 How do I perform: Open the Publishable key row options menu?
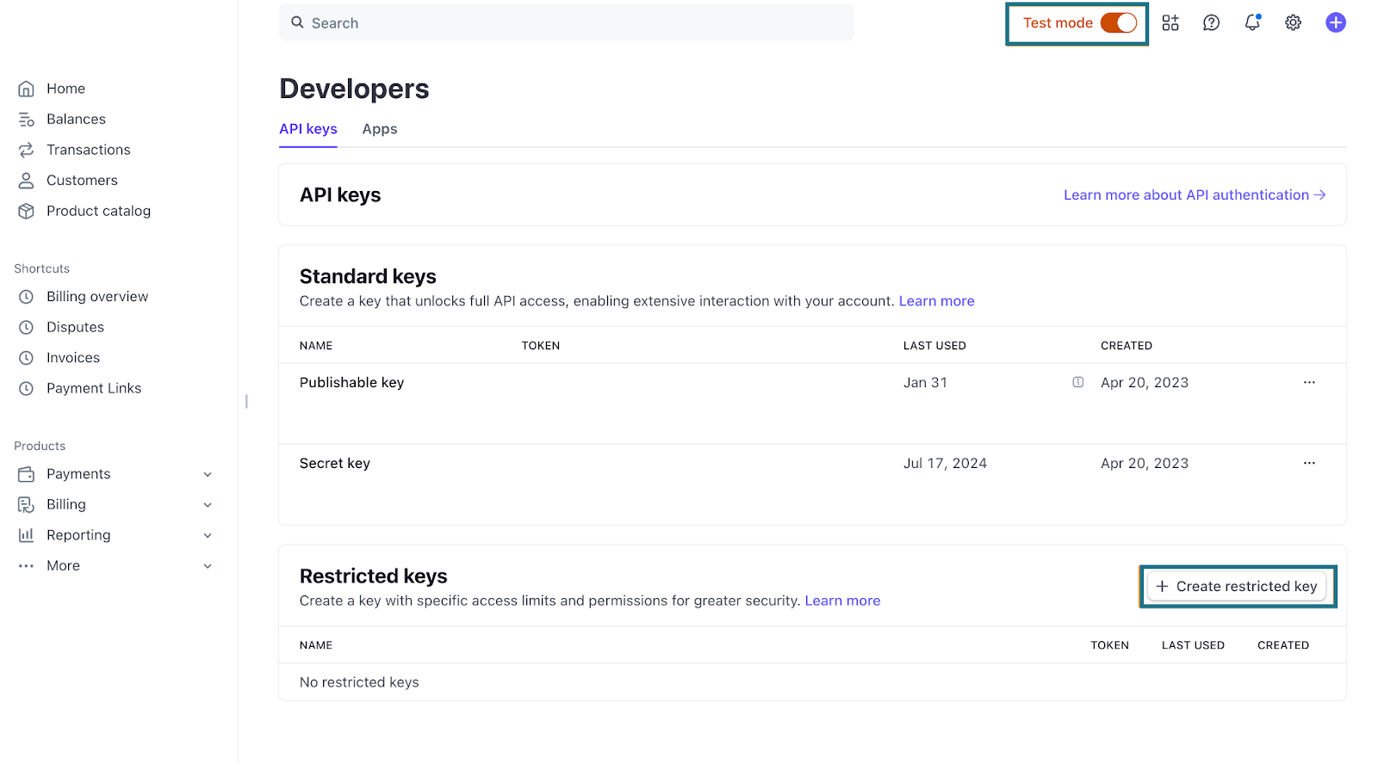click(x=1309, y=382)
